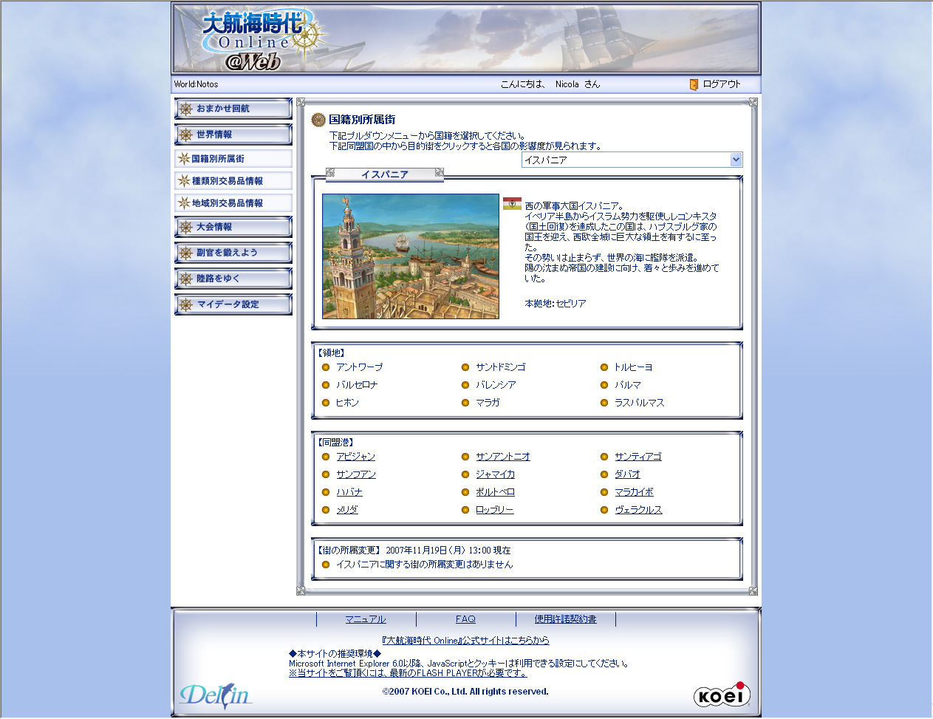Click the bullet icon beside ヴェラクルス
Viewport: 933px width, 719px height.
click(x=604, y=510)
